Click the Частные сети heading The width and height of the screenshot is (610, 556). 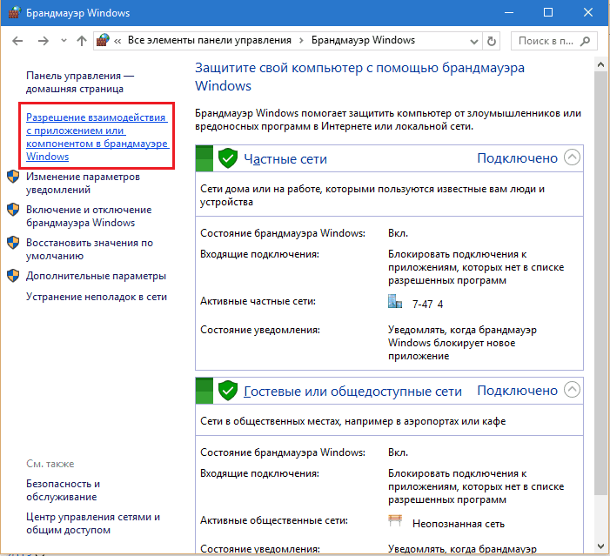click(x=285, y=158)
